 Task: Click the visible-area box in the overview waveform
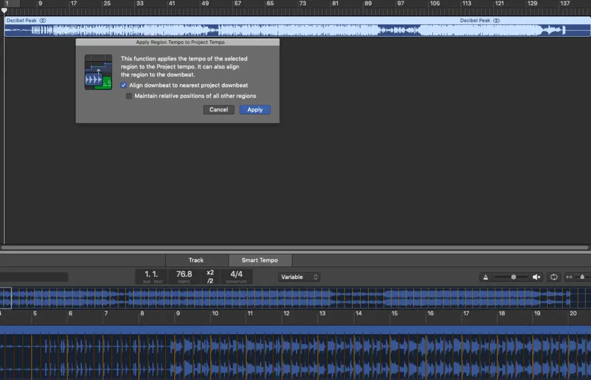tap(6, 298)
